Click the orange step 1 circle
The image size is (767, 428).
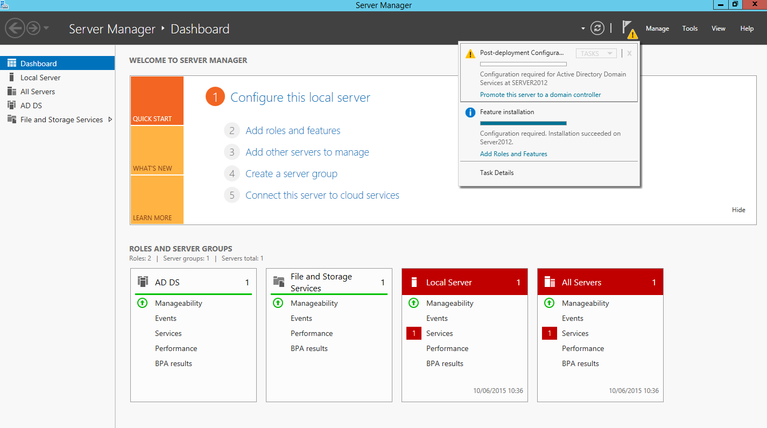(215, 97)
